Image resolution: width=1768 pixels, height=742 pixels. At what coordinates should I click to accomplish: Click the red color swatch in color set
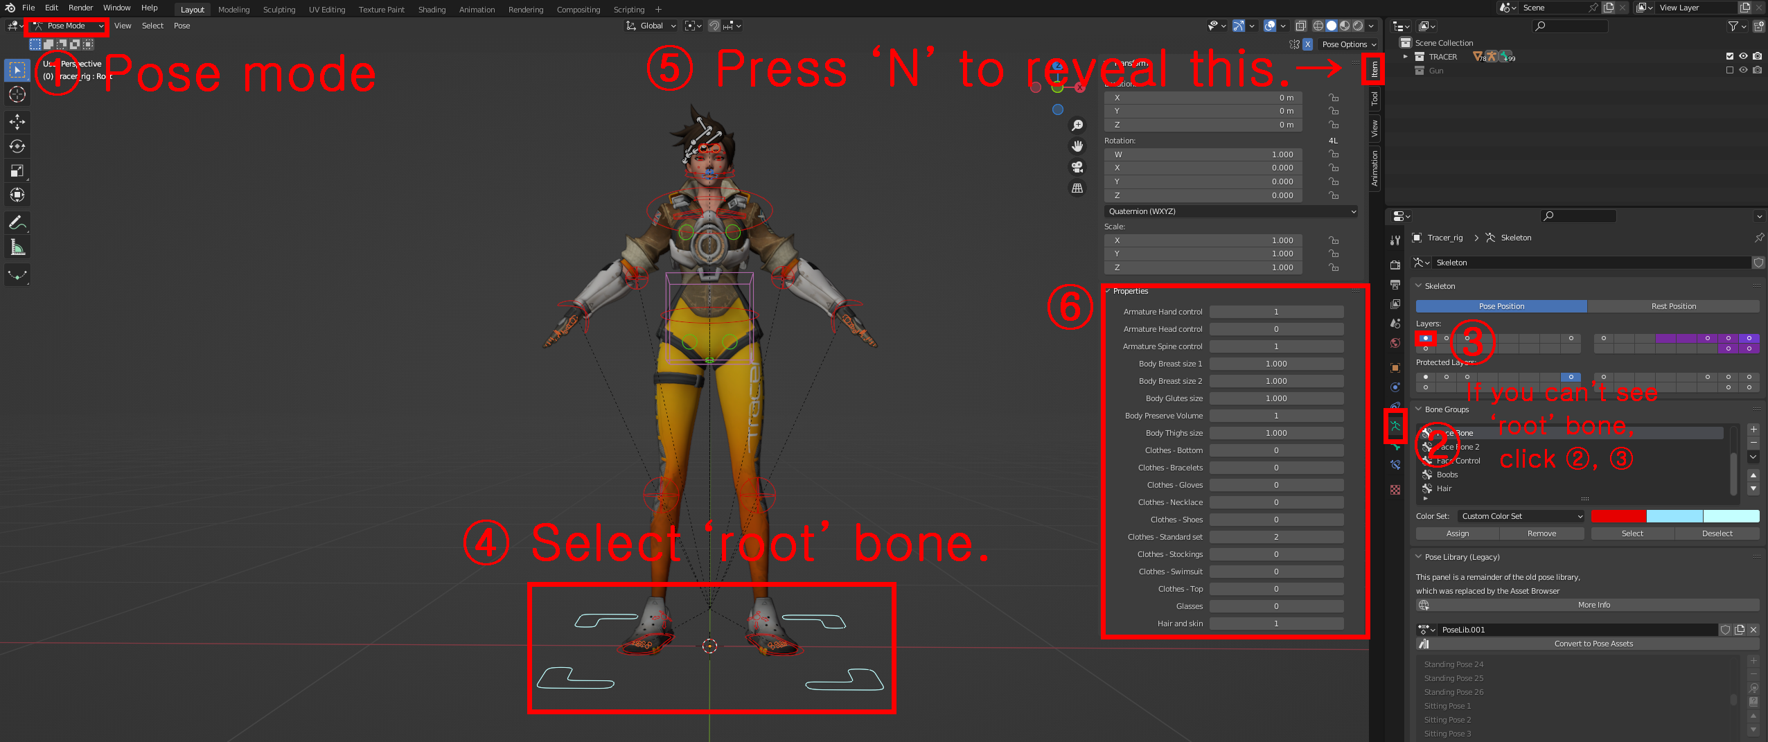click(1618, 516)
